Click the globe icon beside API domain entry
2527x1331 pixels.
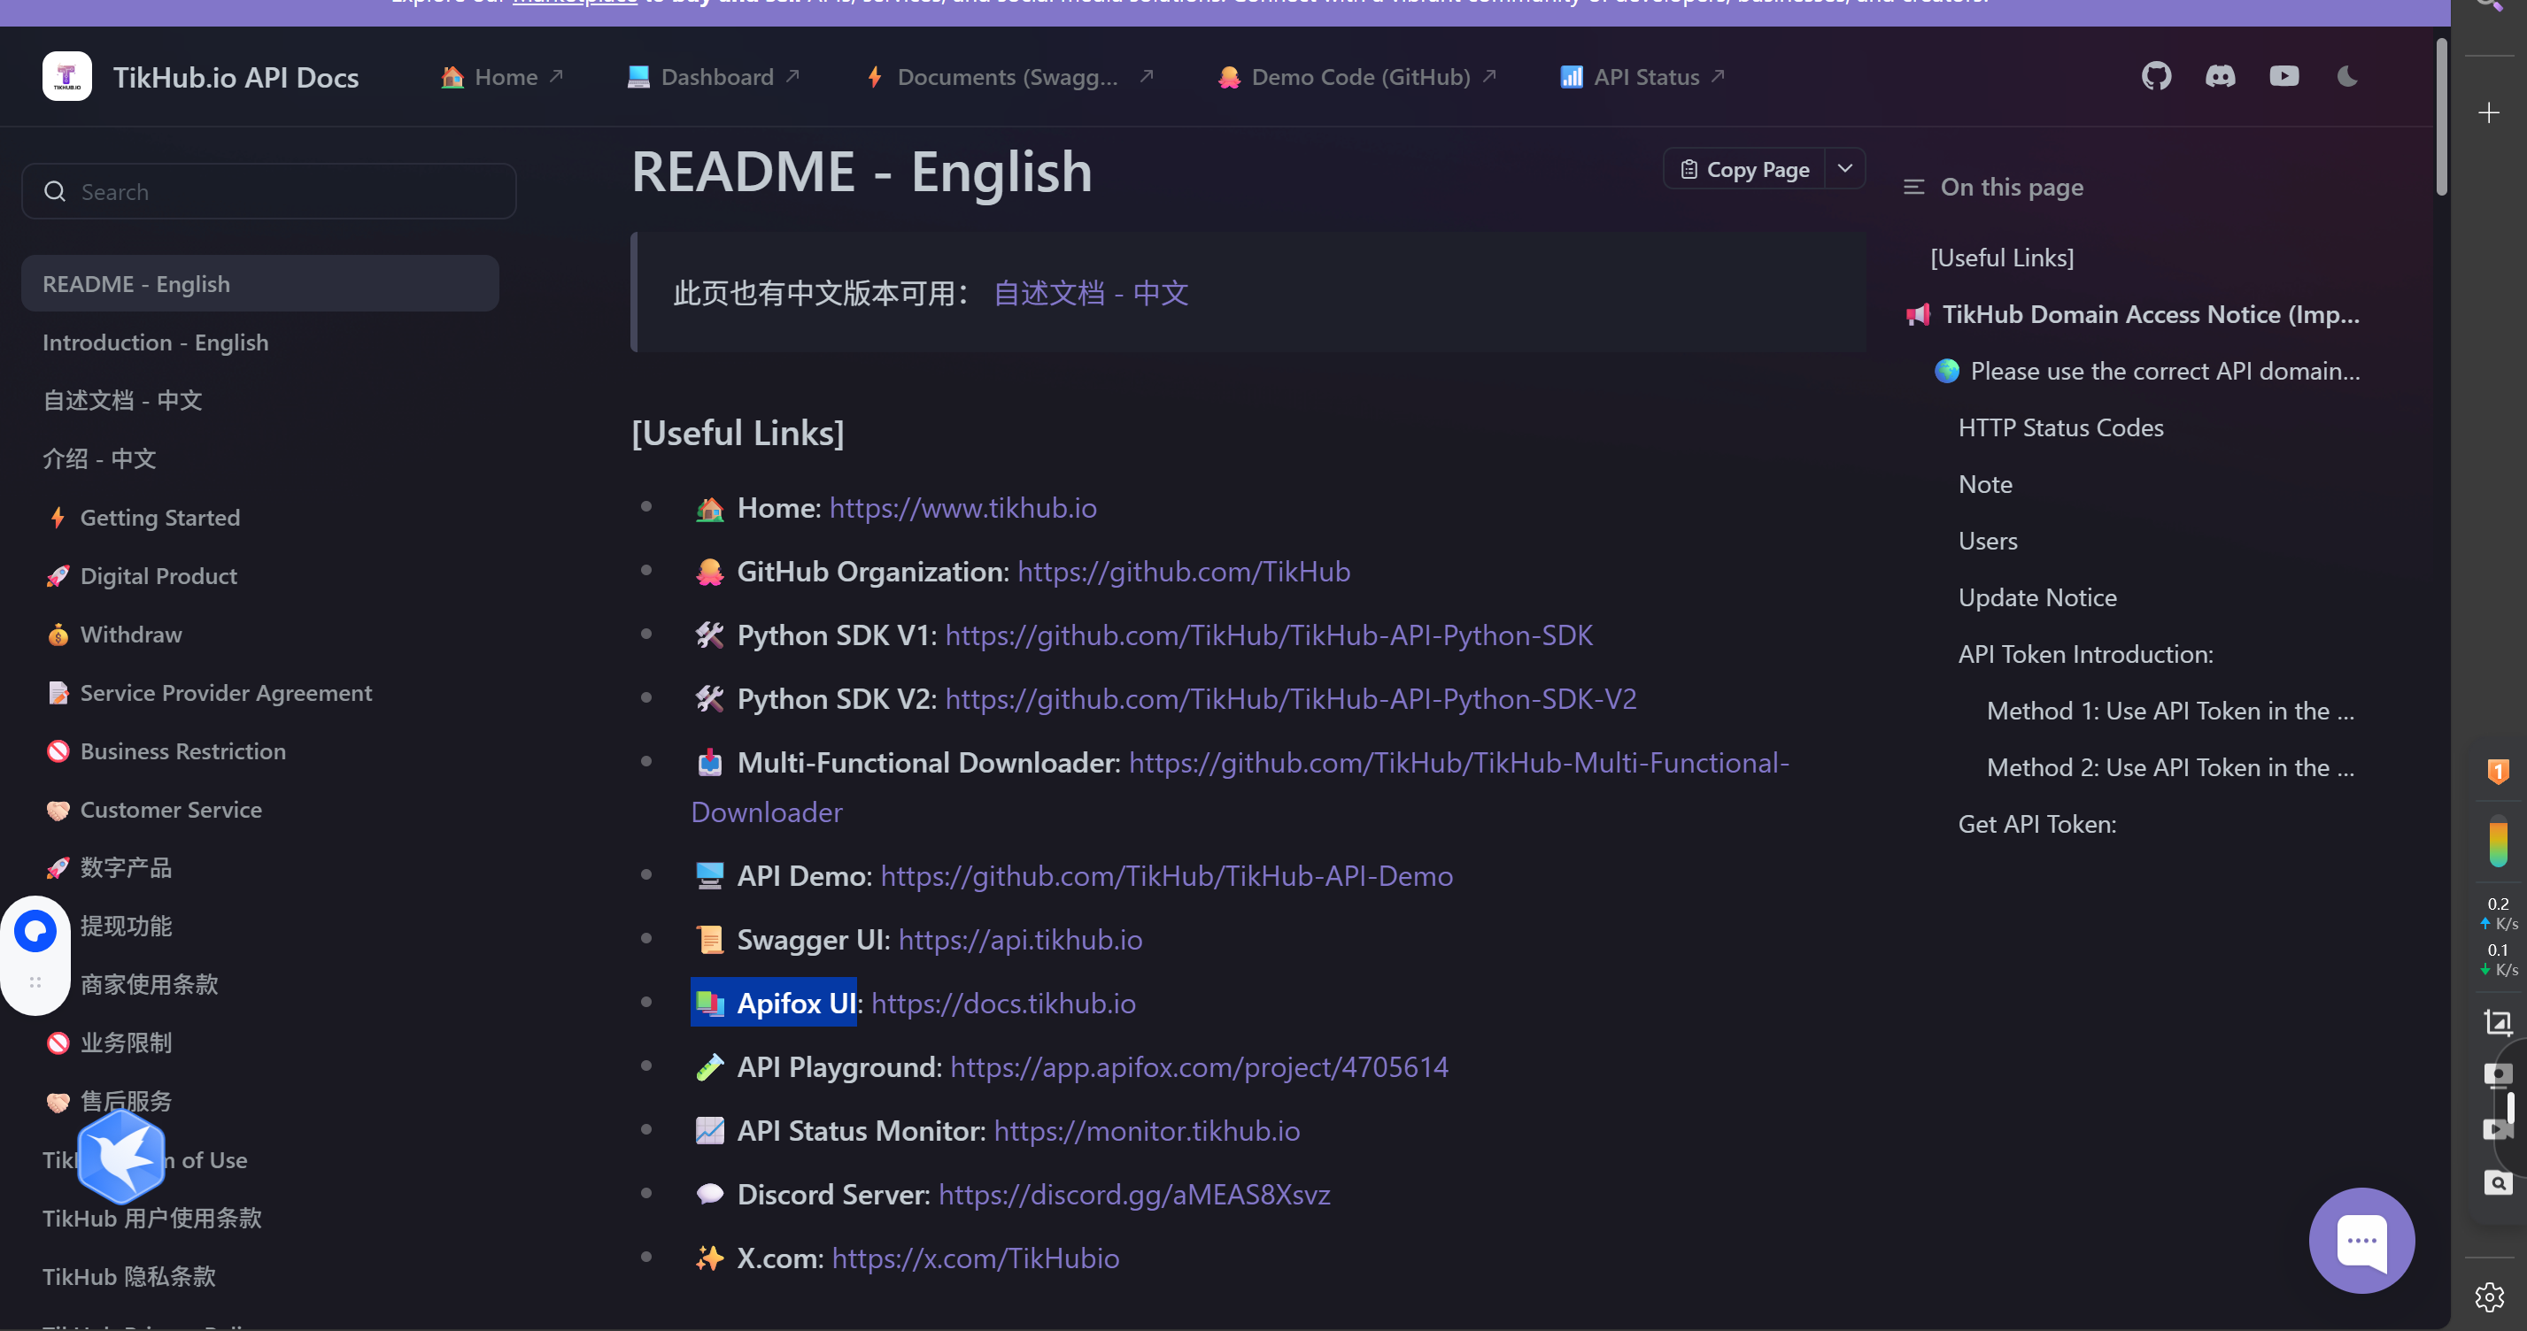(1946, 371)
